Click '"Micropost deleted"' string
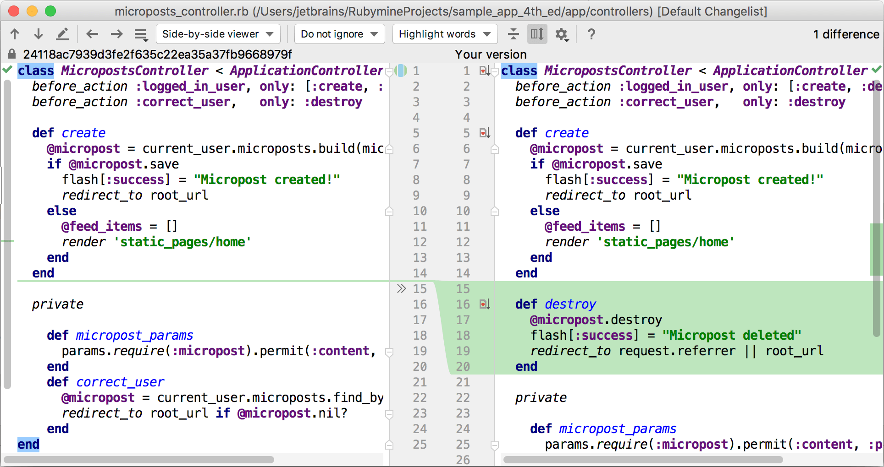Viewport: 884px width, 467px height. point(732,335)
